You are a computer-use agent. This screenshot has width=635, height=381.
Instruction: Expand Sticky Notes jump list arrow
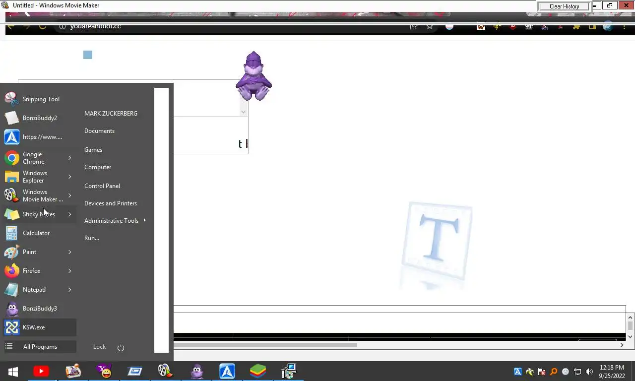[x=69, y=214]
